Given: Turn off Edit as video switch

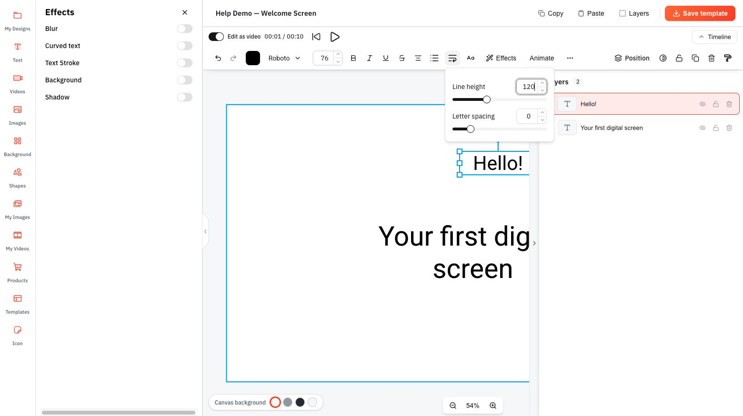Looking at the screenshot, I should pos(216,37).
